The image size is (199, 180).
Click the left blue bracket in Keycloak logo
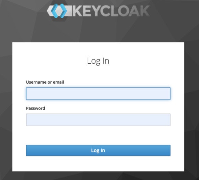click(x=55, y=11)
